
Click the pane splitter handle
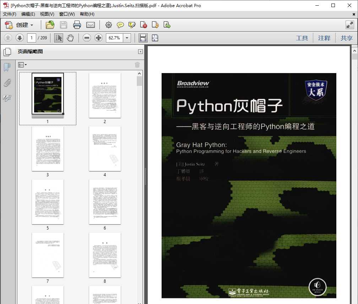pos(146,176)
